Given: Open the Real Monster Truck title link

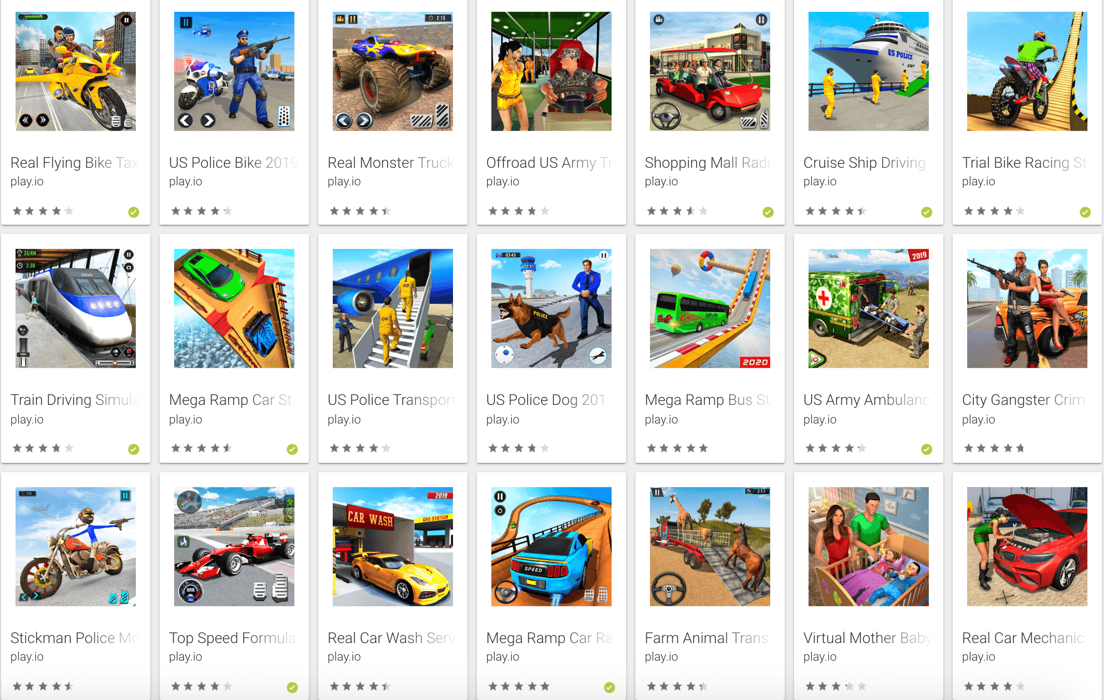Looking at the screenshot, I should pos(391,163).
